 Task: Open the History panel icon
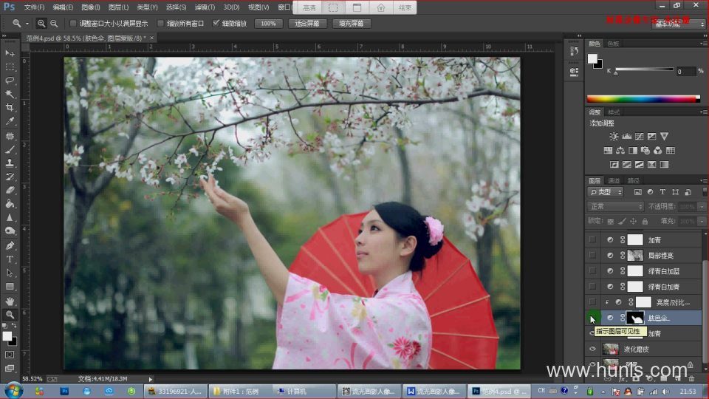[x=574, y=51]
